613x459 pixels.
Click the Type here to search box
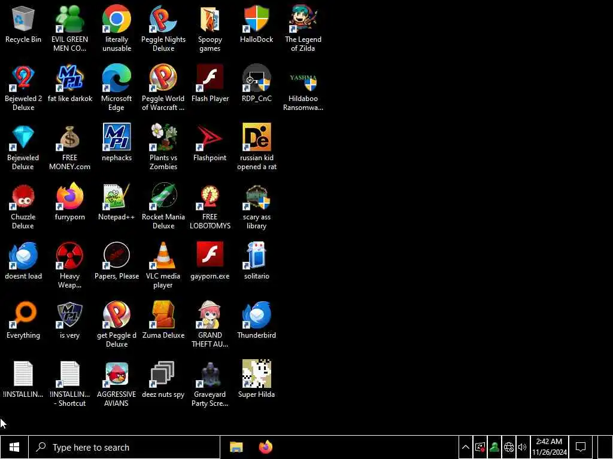pos(125,447)
